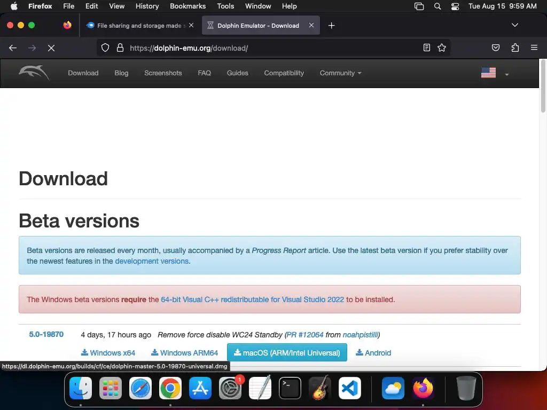
Task: Open the View menu
Action: coord(116,6)
